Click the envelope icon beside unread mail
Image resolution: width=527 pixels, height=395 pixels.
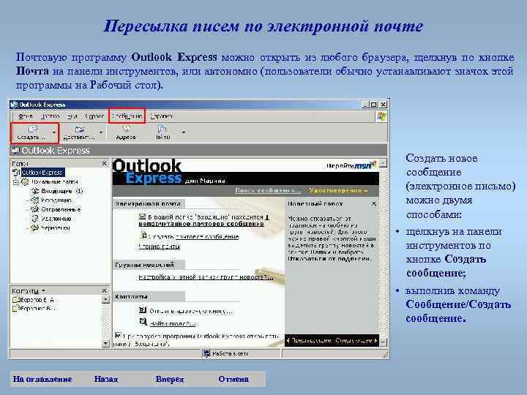coord(142,217)
